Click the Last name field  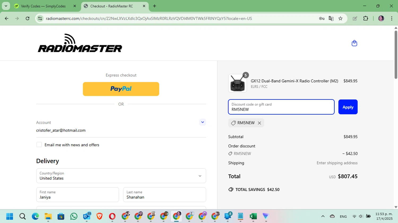(165, 195)
